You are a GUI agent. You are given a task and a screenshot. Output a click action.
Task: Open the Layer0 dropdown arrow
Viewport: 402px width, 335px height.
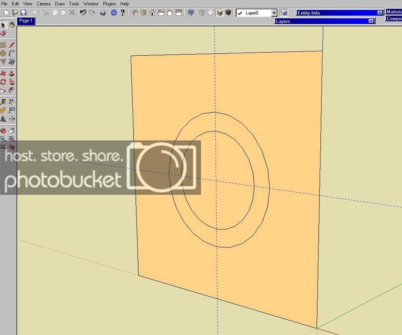(x=274, y=13)
